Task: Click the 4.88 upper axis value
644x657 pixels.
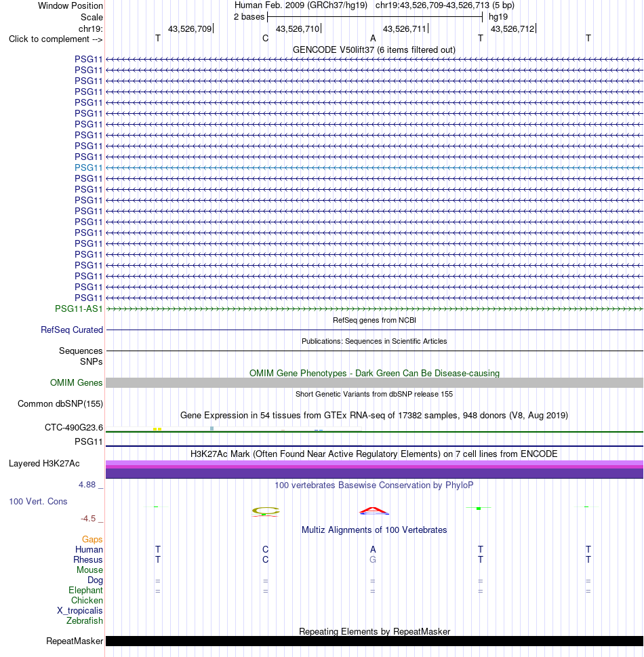Action: tap(87, 485)
